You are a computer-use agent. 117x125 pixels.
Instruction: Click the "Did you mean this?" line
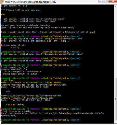[x=13, y=45]
